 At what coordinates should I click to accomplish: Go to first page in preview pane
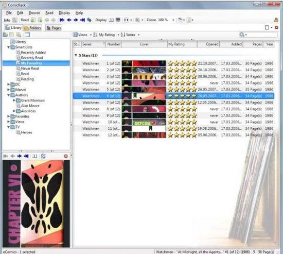(6, 156)
